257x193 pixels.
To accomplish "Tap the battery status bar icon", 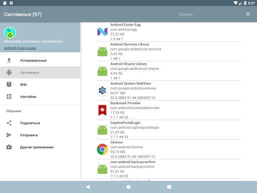I will point(245,3).
